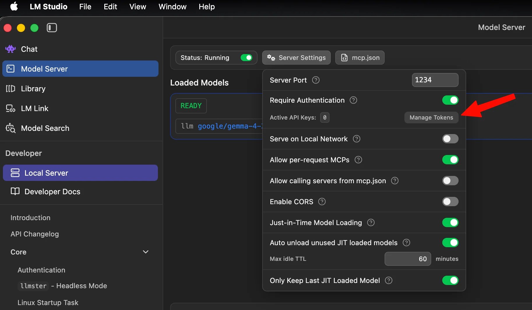
Task: Click the Max idle TTL minutes field
Action: click(x=408, y=259)
